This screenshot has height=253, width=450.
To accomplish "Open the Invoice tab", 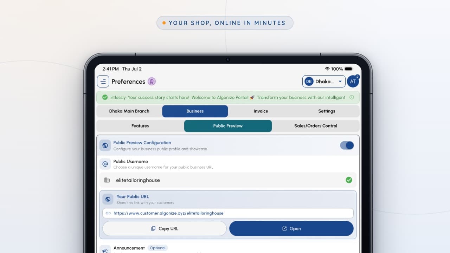I will click(261, 111).
